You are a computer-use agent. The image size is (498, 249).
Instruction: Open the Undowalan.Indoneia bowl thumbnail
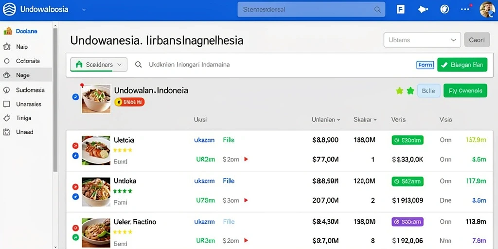point(96,98)
